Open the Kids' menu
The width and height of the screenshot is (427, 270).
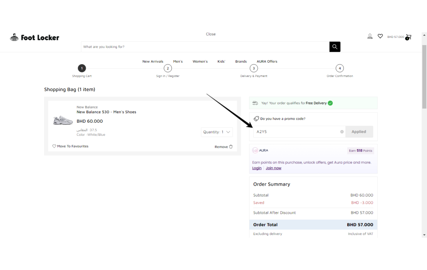click(221, 61)
